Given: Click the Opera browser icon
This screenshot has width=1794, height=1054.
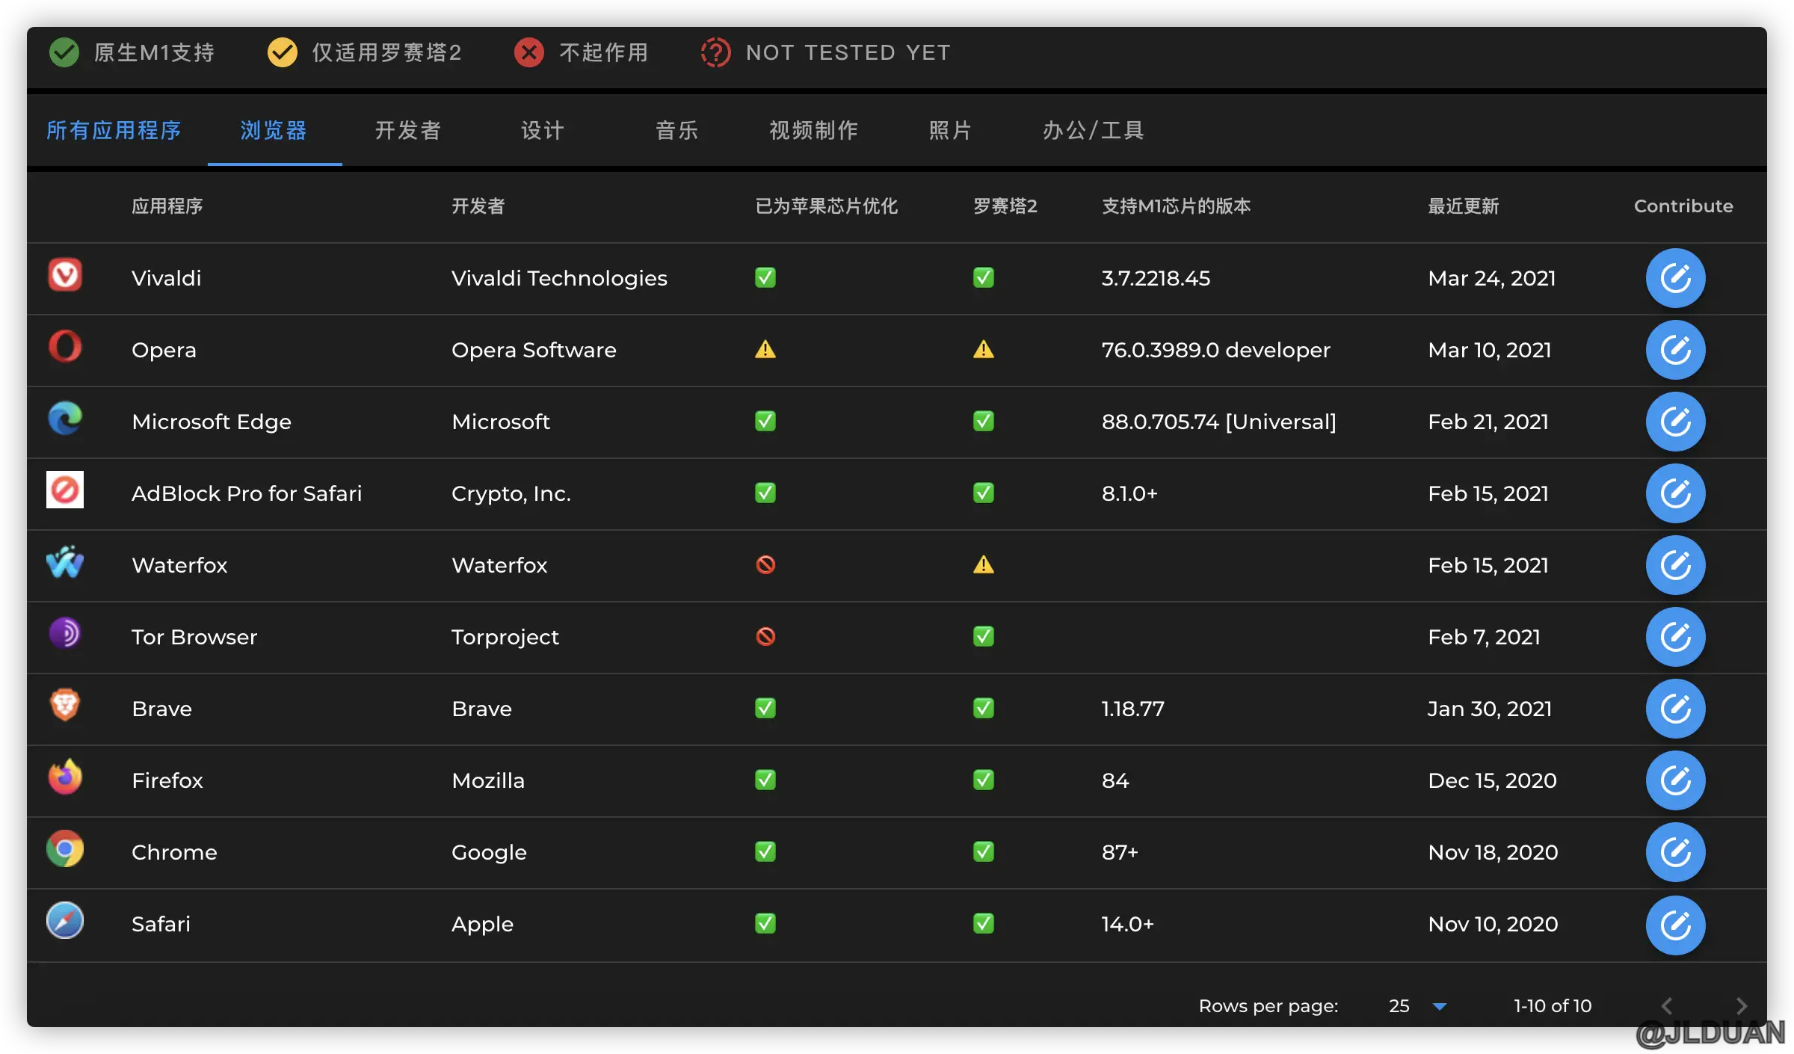Looking at the screenshot, I should point(65,348).
